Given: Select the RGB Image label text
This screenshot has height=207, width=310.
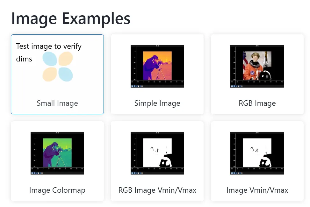Looking at the screenshot, I should (x=257, y=103).
